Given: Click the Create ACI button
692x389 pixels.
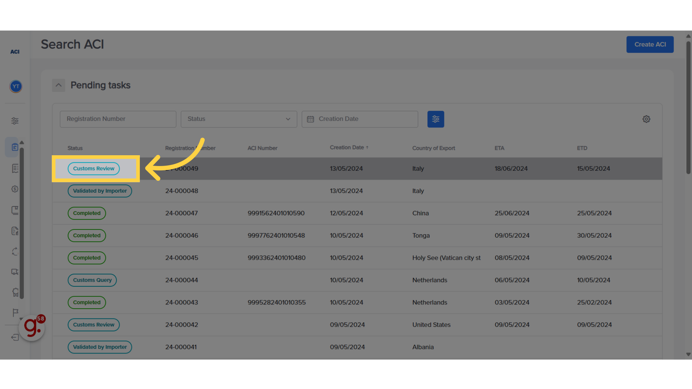Looking at the screenshot, I should (x=649, y=44).
